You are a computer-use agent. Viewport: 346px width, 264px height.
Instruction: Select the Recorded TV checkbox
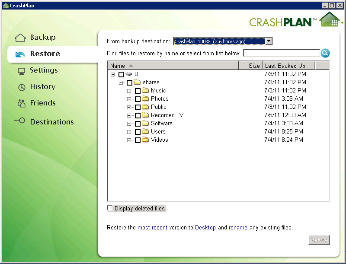[138, 115]
